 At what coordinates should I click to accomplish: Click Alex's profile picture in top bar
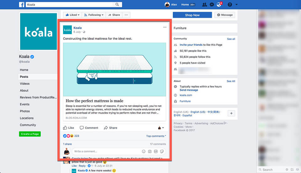coord(167,5)
